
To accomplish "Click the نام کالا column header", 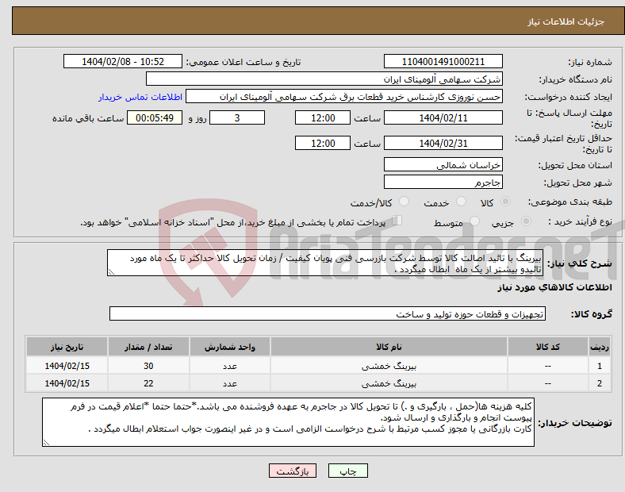I will 389,347.
